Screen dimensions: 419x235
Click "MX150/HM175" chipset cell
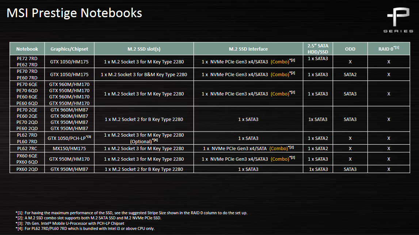pyautogui.click(x=69, y=148)
